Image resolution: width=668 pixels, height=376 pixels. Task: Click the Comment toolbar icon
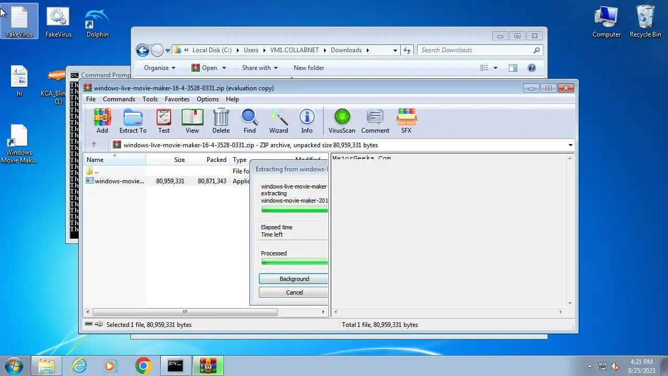[375, 121]
